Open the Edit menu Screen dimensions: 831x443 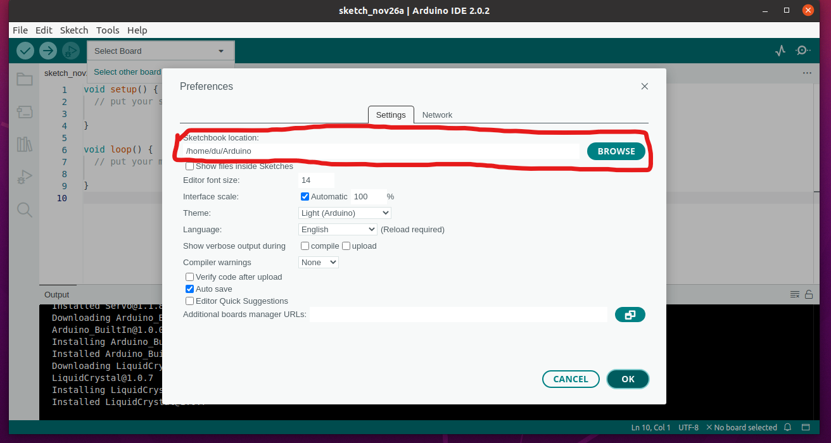pyautogui.click(x=44, y=30)
